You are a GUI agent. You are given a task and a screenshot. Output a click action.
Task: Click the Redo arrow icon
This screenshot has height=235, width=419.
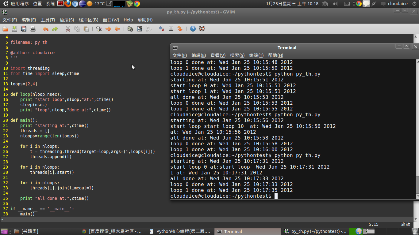click(55, 29)
